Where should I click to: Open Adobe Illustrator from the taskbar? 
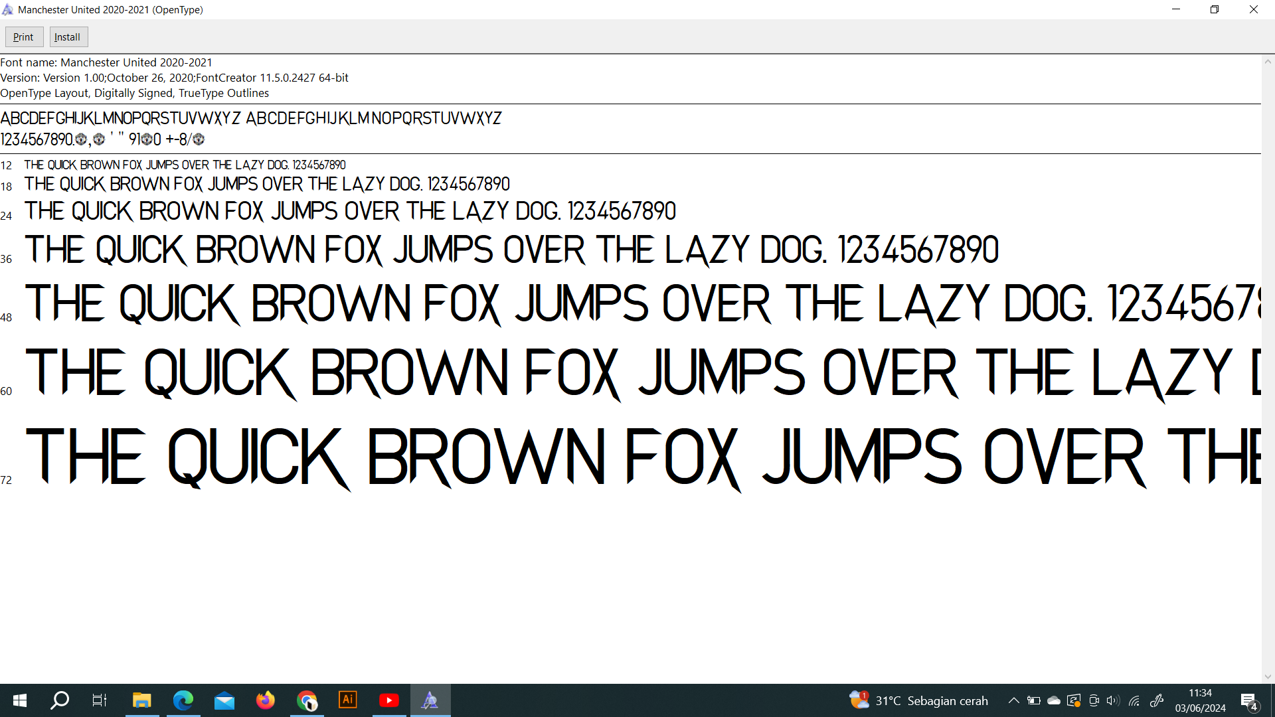(x=347, y=700)
